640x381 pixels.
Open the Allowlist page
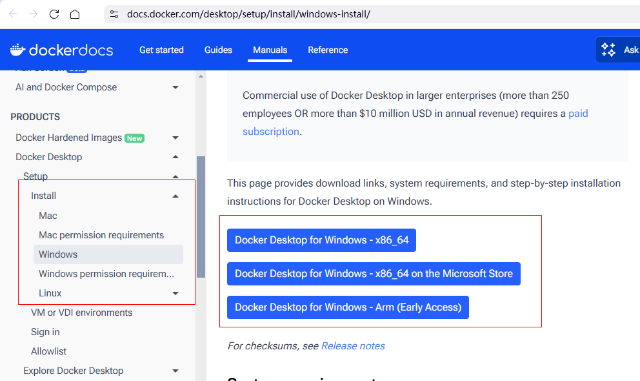48,351
